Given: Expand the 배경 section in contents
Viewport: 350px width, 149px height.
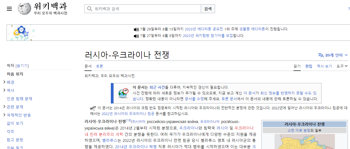Looking at the screenshot, I should click(x=4, y=82).
